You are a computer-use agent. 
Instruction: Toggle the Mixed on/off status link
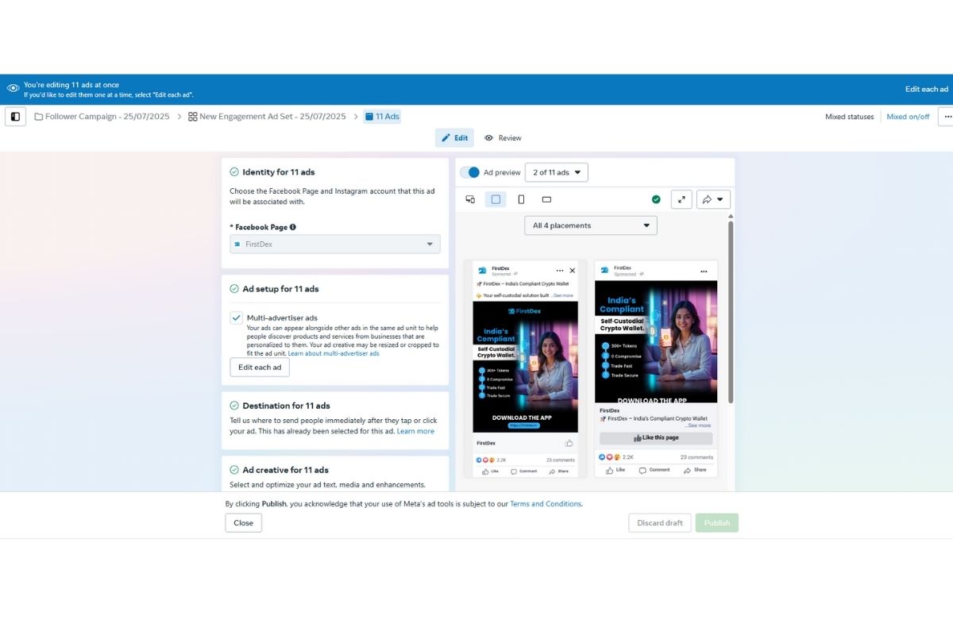[x=908, y=117]
